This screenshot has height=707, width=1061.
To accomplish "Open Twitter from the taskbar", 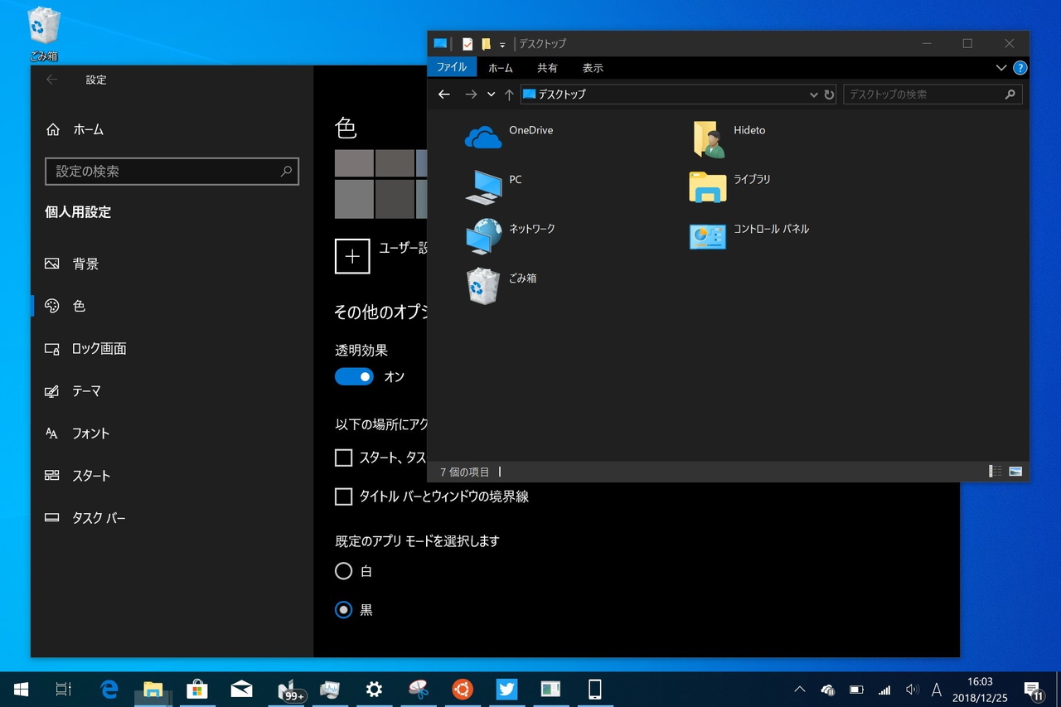I will click(x=506, y=689).
